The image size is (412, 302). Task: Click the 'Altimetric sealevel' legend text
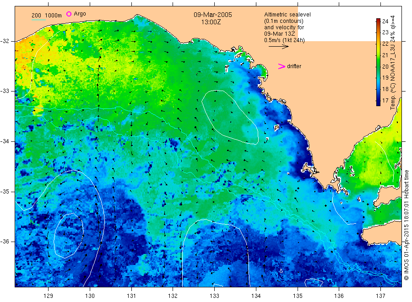tap(287, 15)
